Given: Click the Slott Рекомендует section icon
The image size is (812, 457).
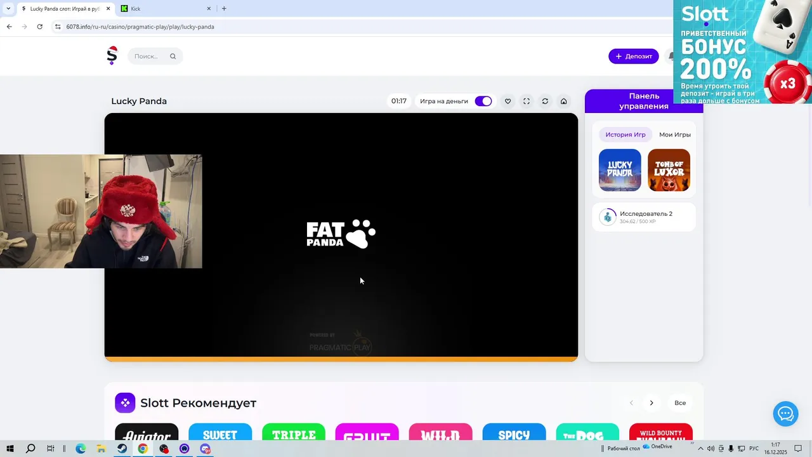Looking at the screenshot, I should [x=125, y=402].
